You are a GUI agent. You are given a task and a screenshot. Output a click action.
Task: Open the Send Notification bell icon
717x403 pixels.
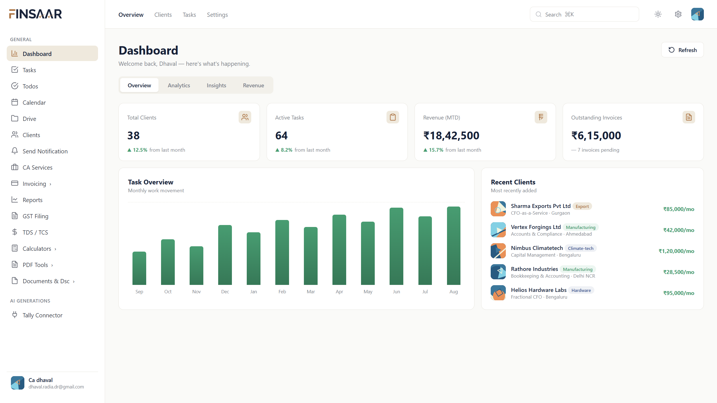click(15, 151)
